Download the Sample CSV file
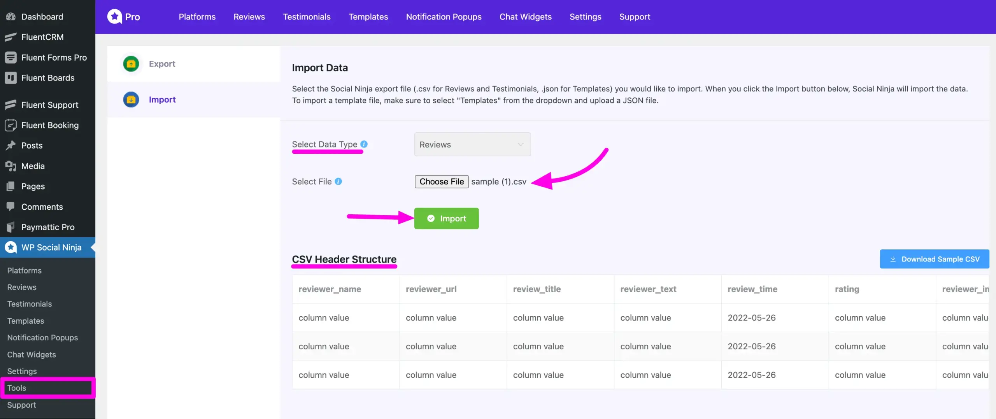The image size is (996, 419). point(935,259)
